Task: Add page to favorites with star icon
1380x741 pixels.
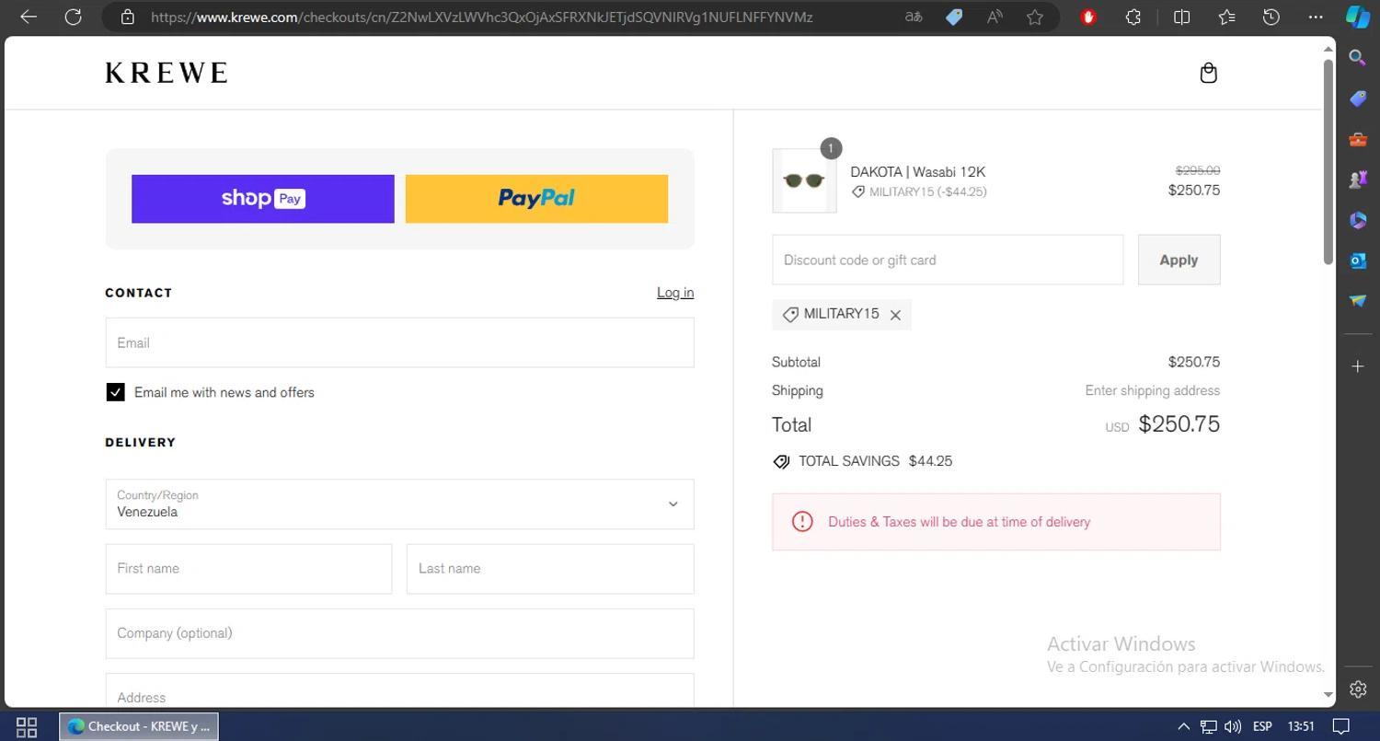Action: 1035,17
